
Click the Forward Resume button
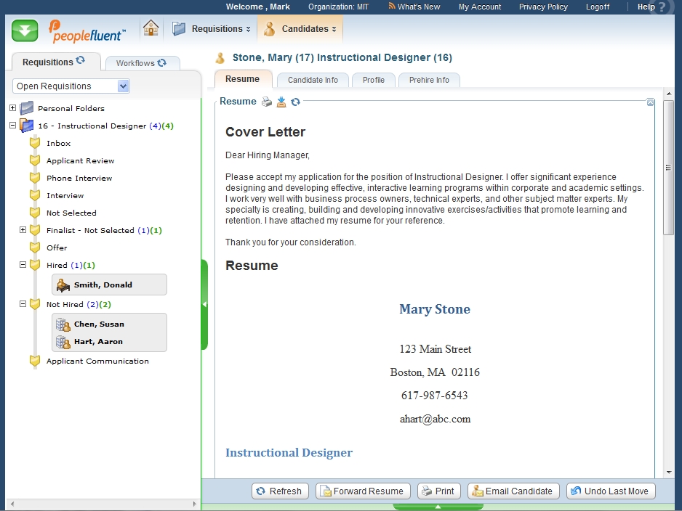tap(363, 491)
